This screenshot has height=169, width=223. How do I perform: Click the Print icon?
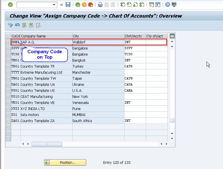[x=100, y=5]
